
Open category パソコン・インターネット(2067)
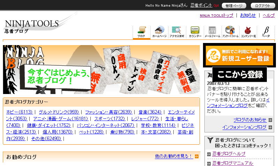(x=106, y=125)
